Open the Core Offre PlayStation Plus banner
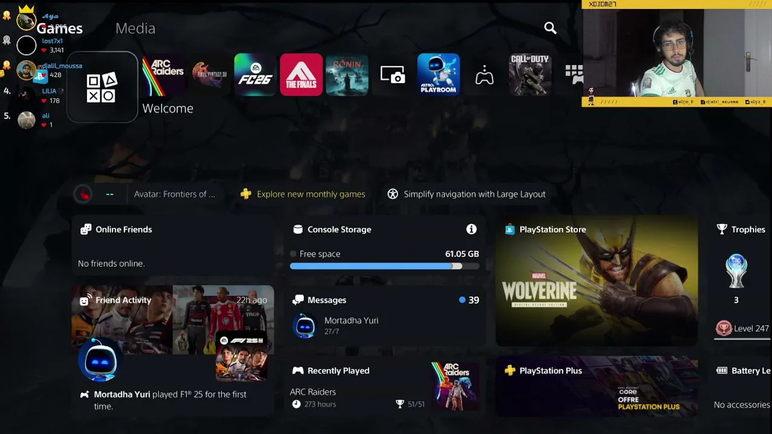 click(596, 386)
